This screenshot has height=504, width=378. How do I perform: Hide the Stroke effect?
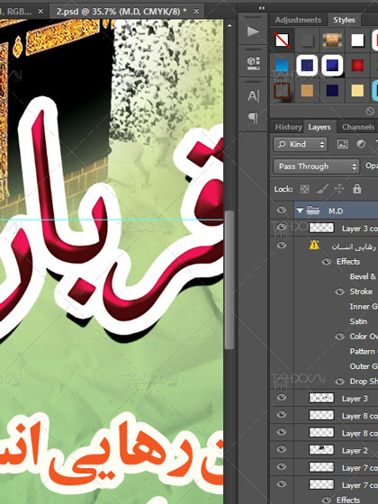(340, 292)
